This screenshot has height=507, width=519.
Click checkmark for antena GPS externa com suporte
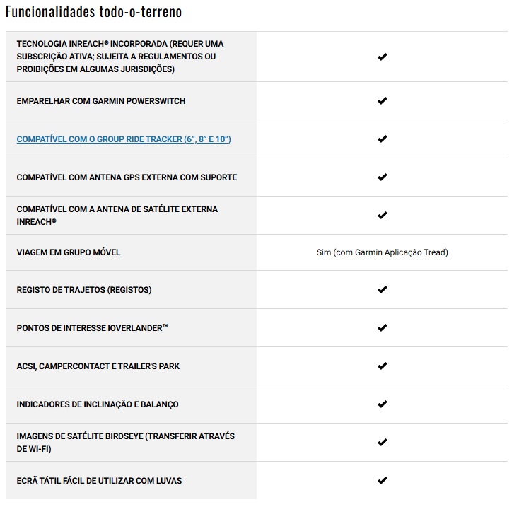coord(383,177)
